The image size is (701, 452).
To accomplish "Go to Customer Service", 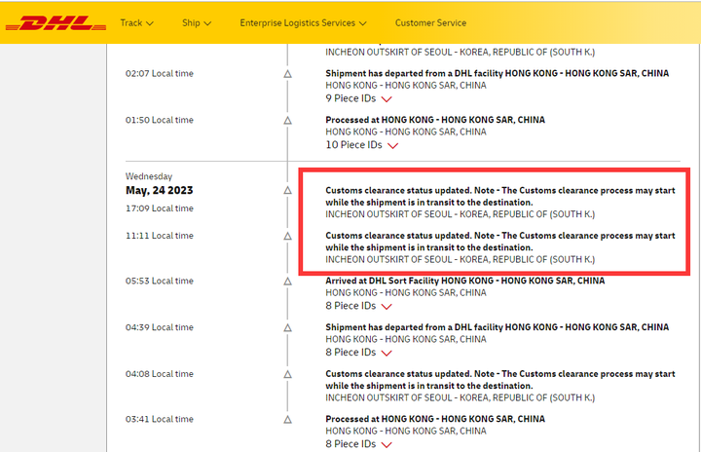I will (430, 22).
